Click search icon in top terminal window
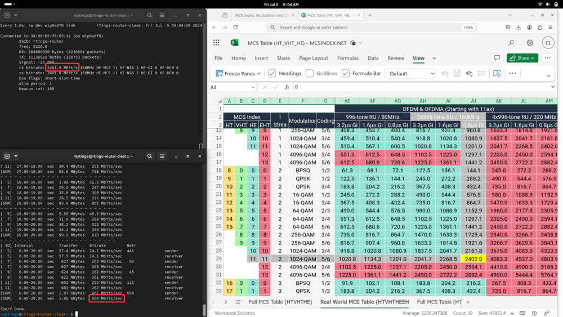 (x=150, y=15)
